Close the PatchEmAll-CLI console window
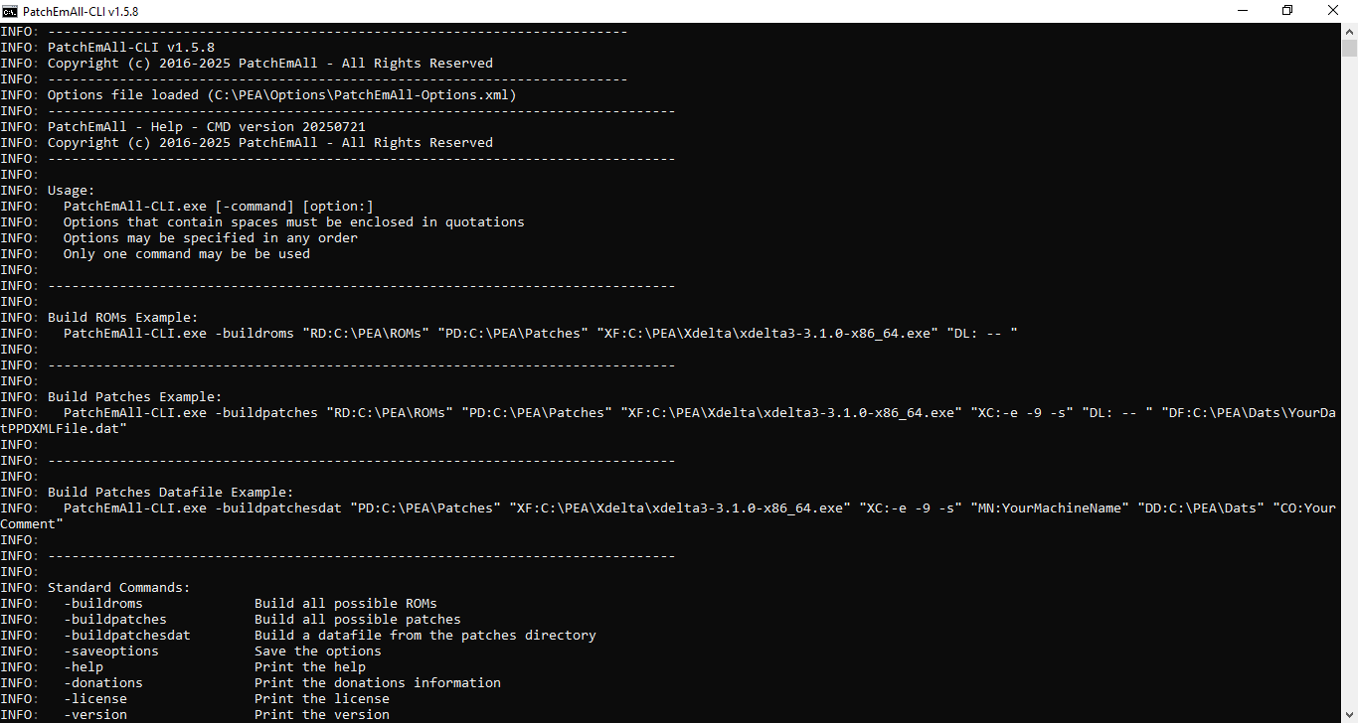The image size is (1358, 723). click(x=1333, y=10)
